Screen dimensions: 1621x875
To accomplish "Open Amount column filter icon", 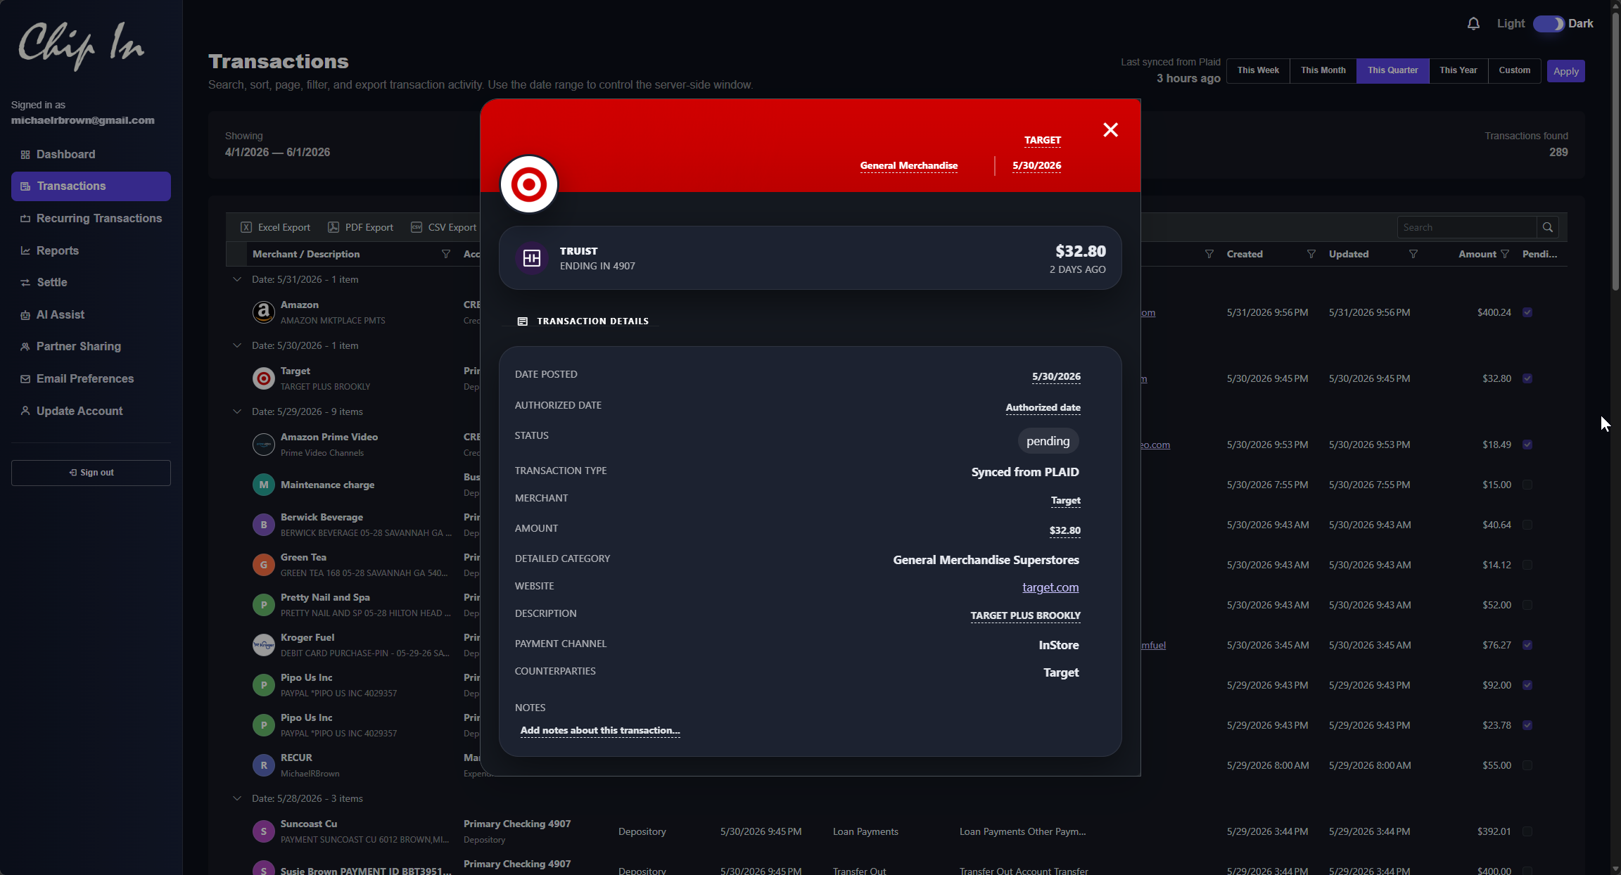I will [1505, 254].
